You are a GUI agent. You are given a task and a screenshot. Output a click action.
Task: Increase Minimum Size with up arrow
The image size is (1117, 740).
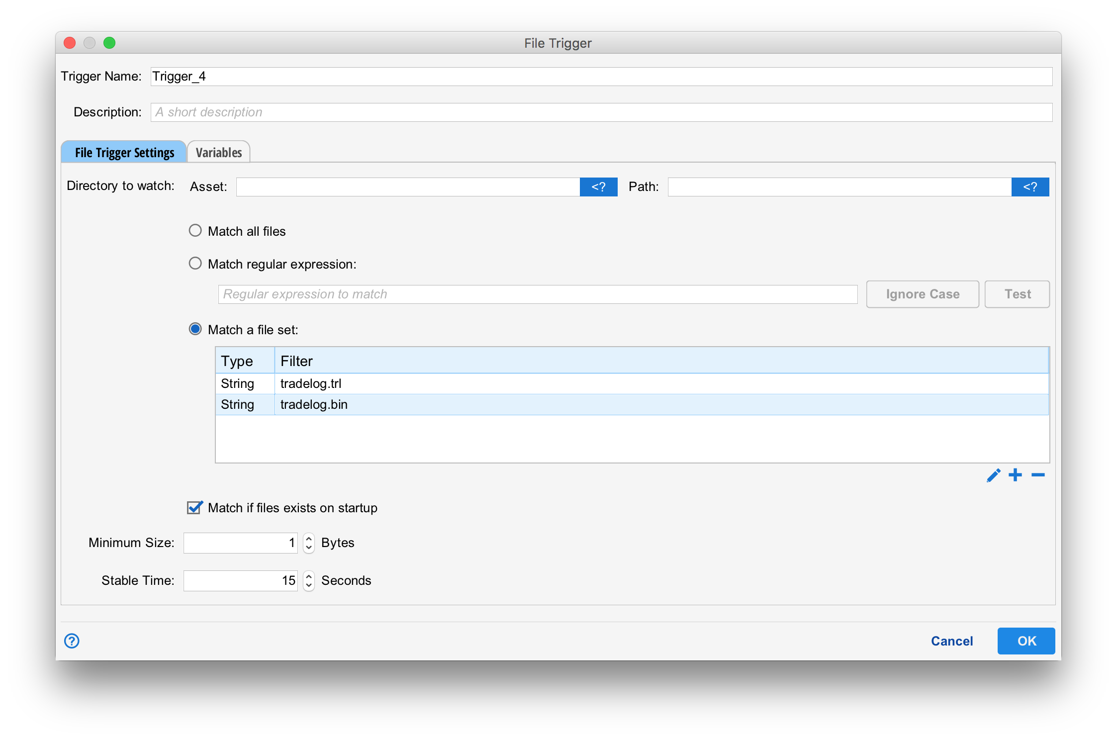[x=309, y=538]
